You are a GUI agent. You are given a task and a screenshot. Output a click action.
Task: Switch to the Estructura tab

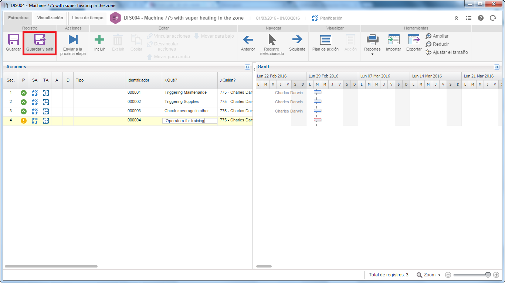point(18,18)
